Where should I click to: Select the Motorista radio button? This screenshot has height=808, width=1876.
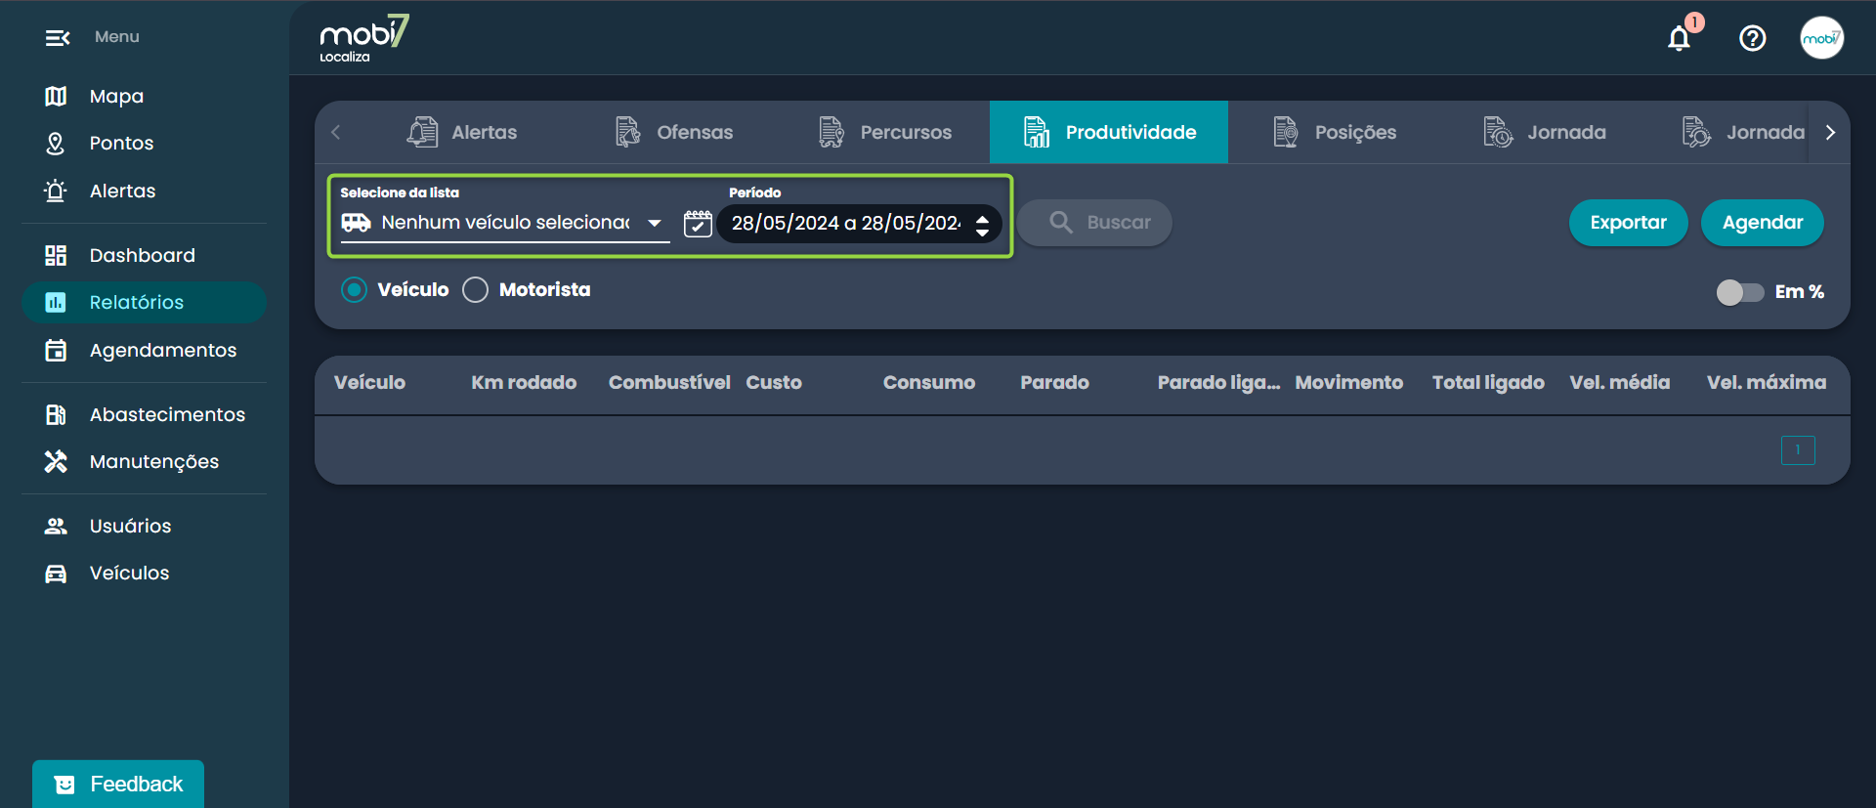tap(476, 290)
